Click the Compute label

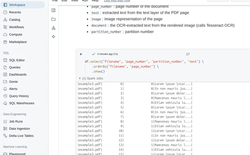[x=16, y=34]
